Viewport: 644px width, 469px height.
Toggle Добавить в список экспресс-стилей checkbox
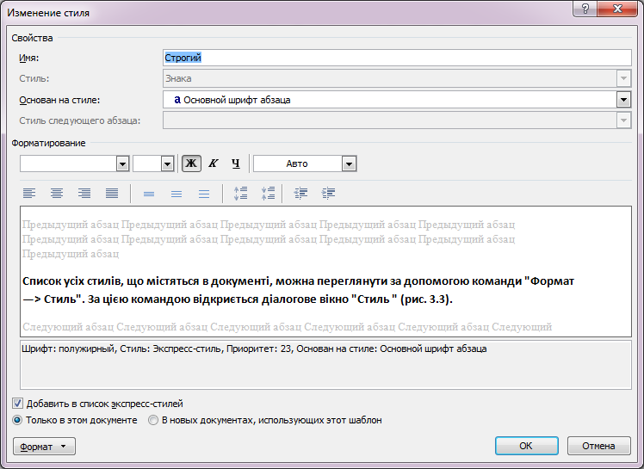[17, 404]
